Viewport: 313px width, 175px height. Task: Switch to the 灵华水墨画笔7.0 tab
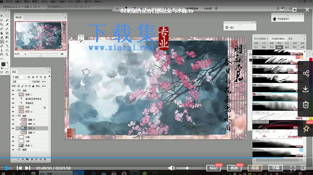click(x=261, y=39)
